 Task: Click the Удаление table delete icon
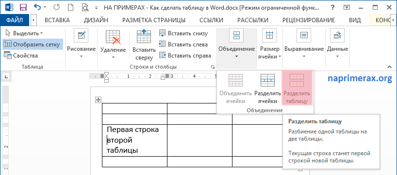113,37
